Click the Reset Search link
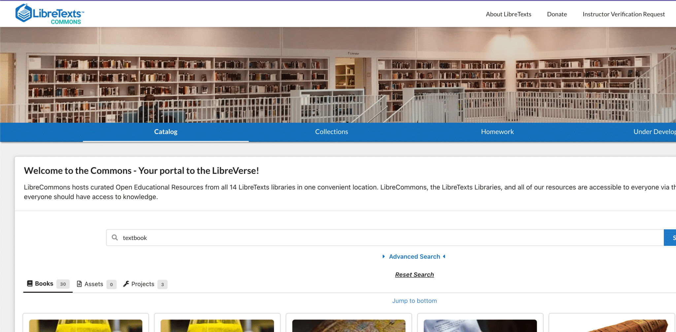Image resolution: width=676 pixels, height=332 pixels. coord(414,274)
